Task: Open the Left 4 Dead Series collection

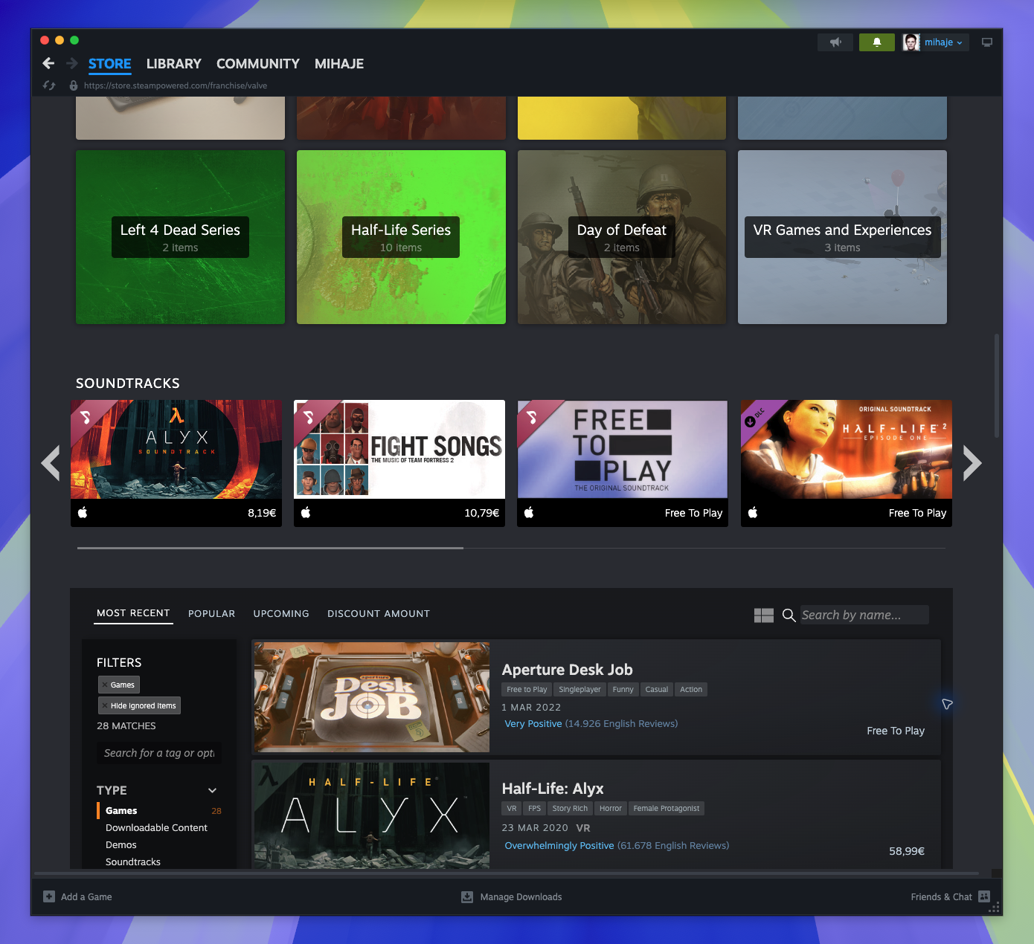Action: point(180,237)
